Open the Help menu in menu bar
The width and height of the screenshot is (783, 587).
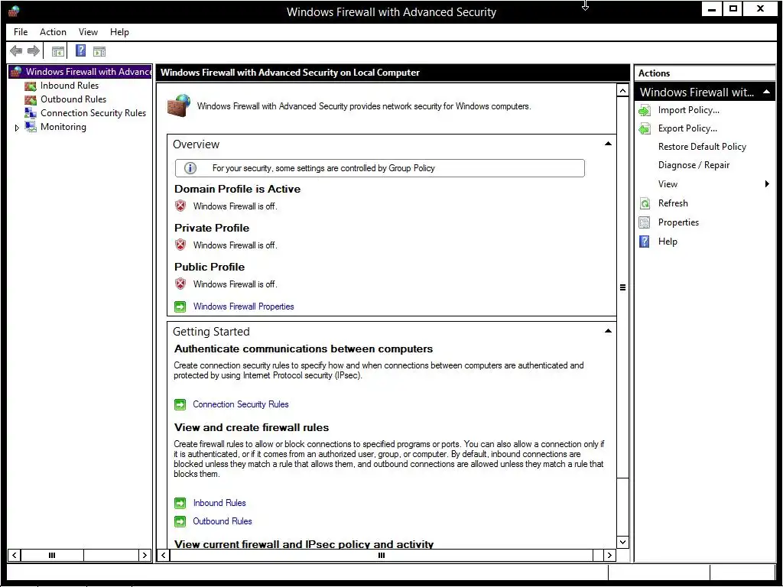pos(119,32)
